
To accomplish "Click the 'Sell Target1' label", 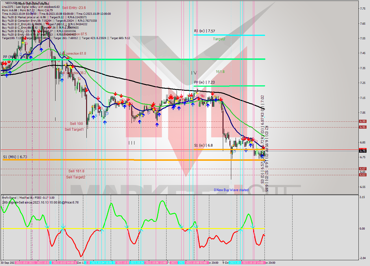I will pyautogui.click(x=74, y=129).
